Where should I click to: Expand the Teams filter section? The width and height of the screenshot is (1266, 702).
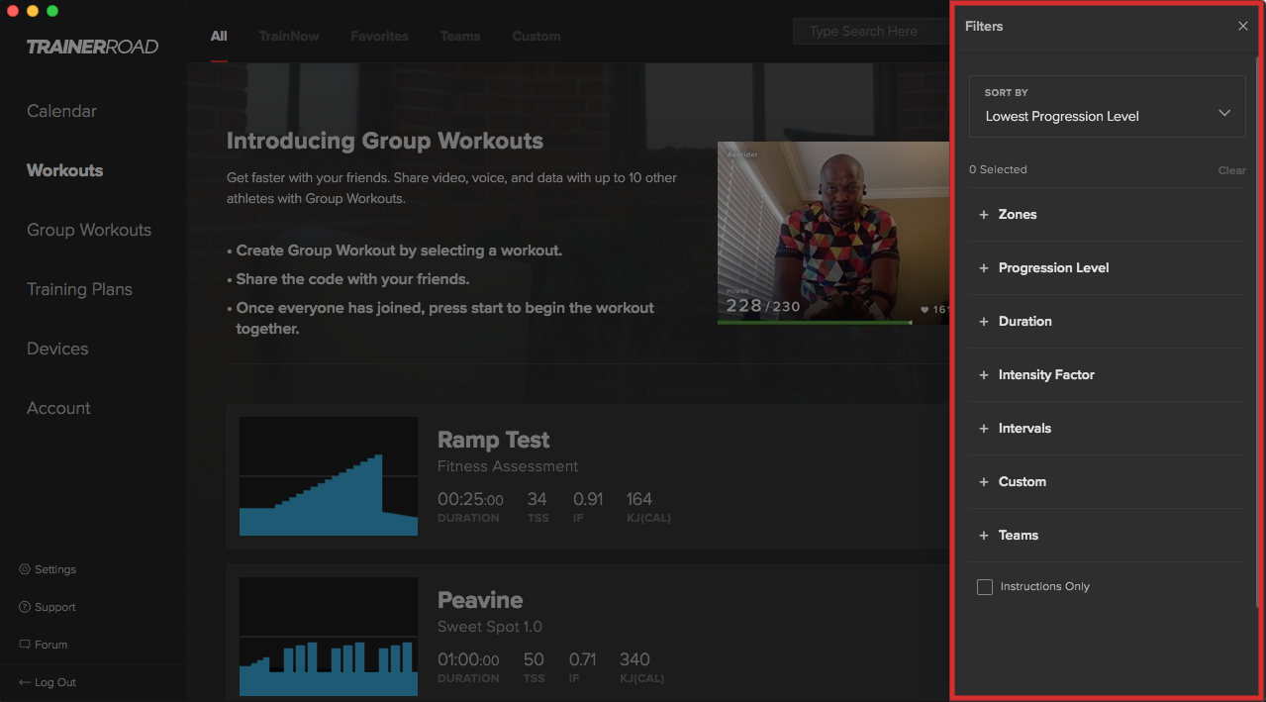click(x=1108, y=536)
